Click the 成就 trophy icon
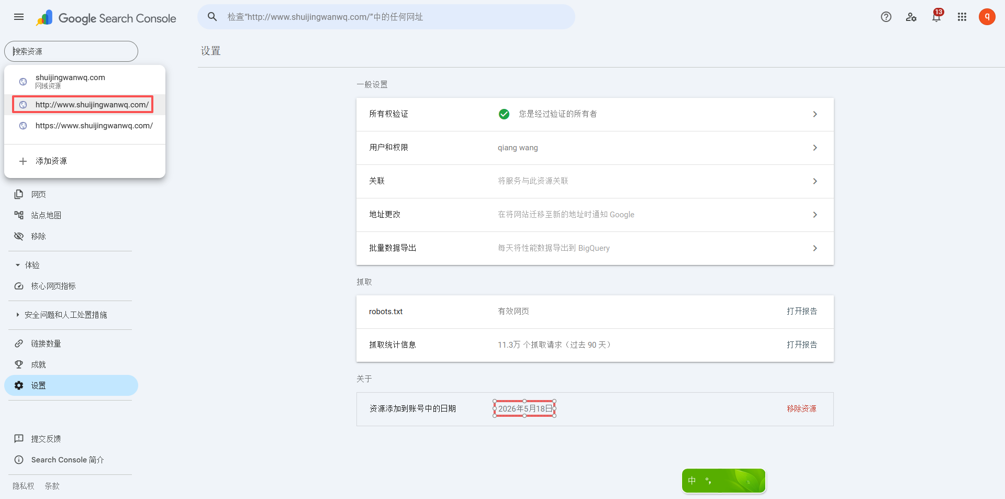Viewport: 1005px width, 499px height. 19,364
